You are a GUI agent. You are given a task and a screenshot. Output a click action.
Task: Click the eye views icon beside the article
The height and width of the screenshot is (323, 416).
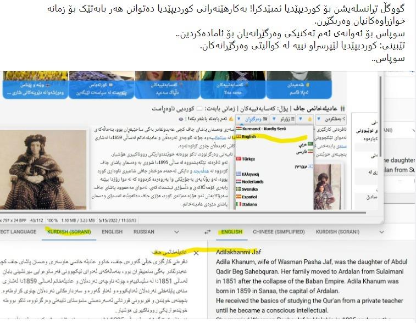(x=181, y=119)
